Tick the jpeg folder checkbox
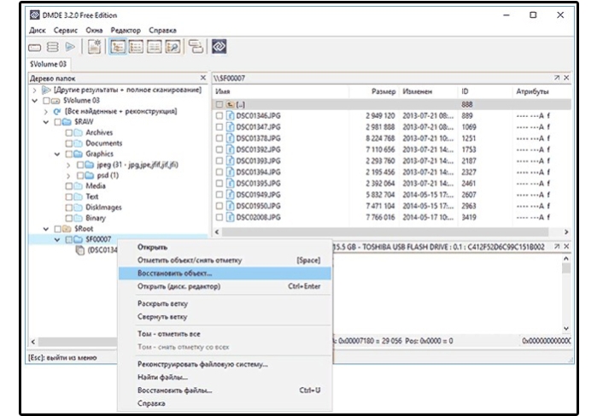 click(x=80, y=165)
